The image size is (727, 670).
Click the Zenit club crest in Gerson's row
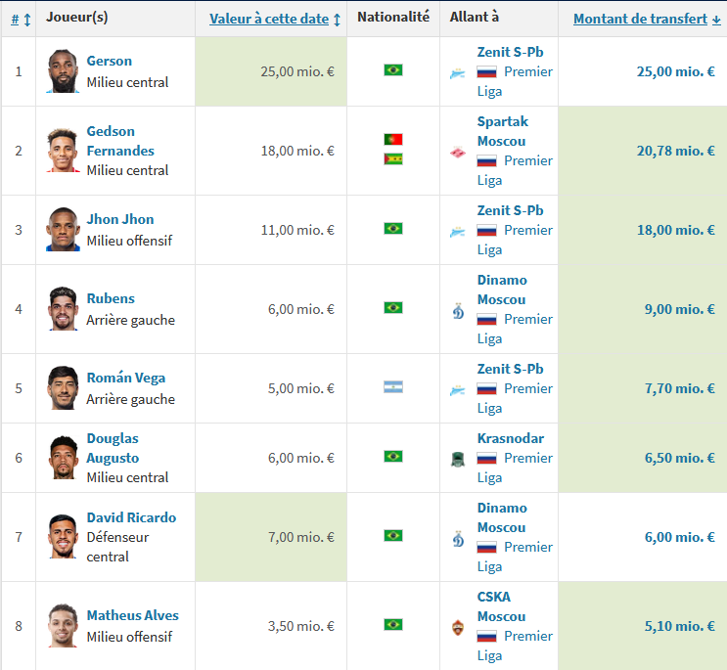tap(458, 72)
